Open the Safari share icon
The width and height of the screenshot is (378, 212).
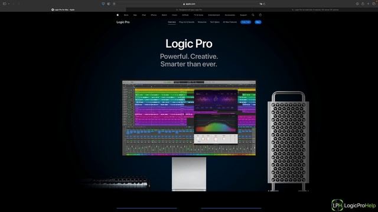tap(363, 4)
